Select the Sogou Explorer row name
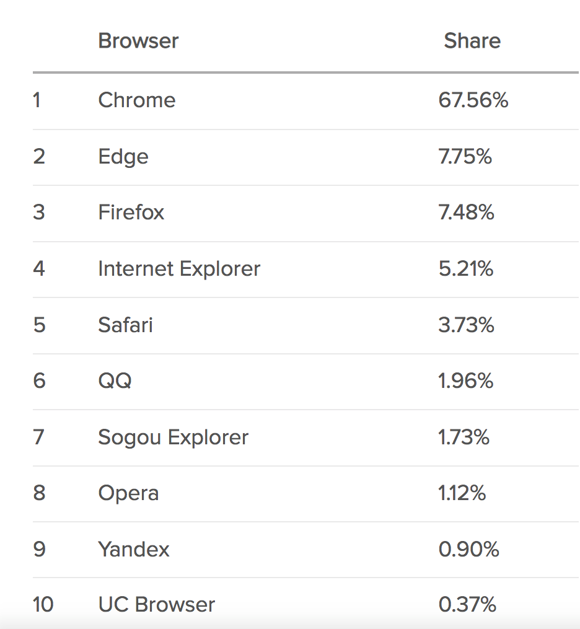 click(174, 438)
